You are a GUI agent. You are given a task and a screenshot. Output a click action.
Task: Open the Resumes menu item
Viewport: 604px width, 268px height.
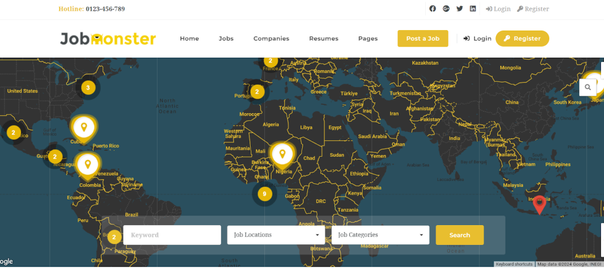324,38
